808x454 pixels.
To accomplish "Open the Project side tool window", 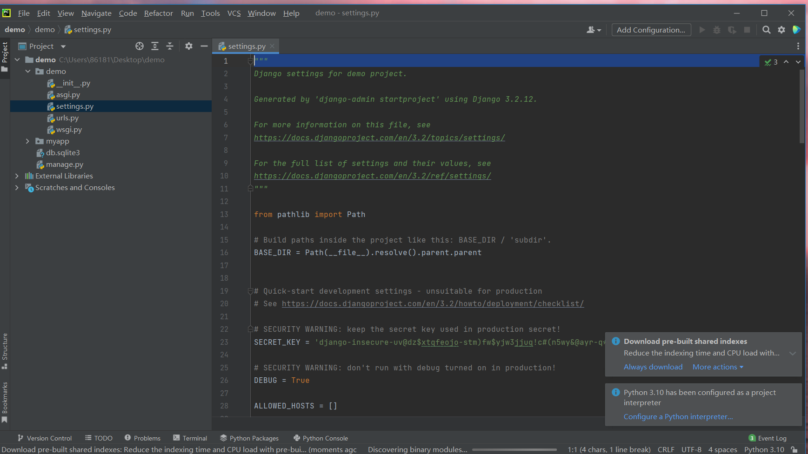I will [x=5, y=57].
